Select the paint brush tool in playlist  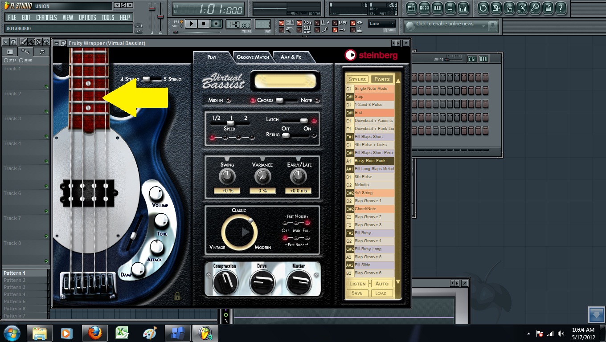31,42
